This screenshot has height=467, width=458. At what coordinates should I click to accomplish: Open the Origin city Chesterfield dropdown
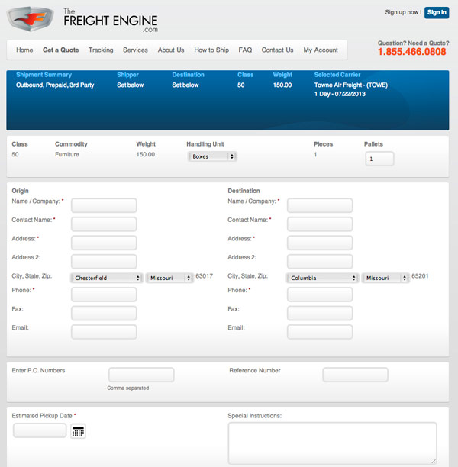(106, 279)
